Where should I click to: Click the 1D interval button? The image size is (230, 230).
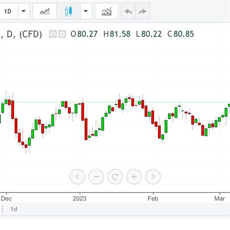coord(8,11)
